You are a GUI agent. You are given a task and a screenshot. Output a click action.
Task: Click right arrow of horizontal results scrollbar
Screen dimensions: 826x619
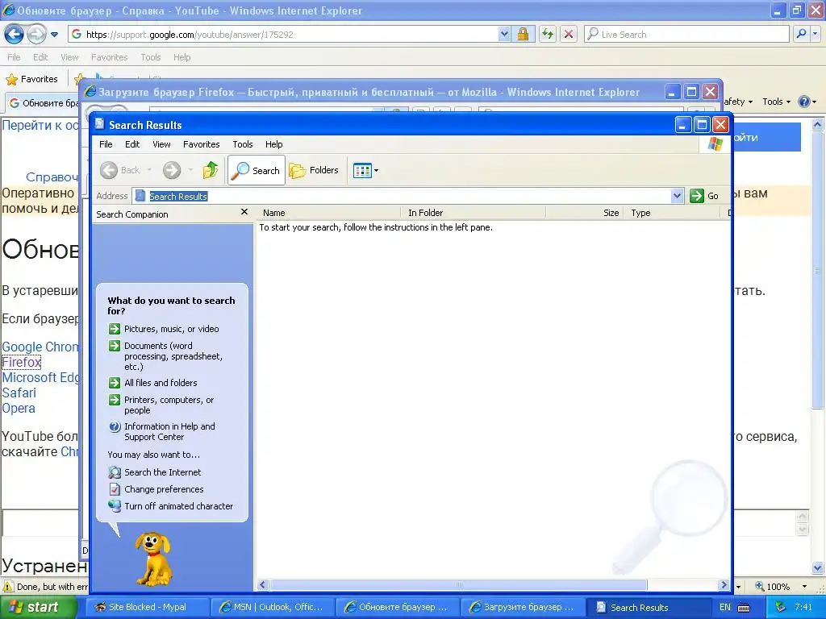724,585
